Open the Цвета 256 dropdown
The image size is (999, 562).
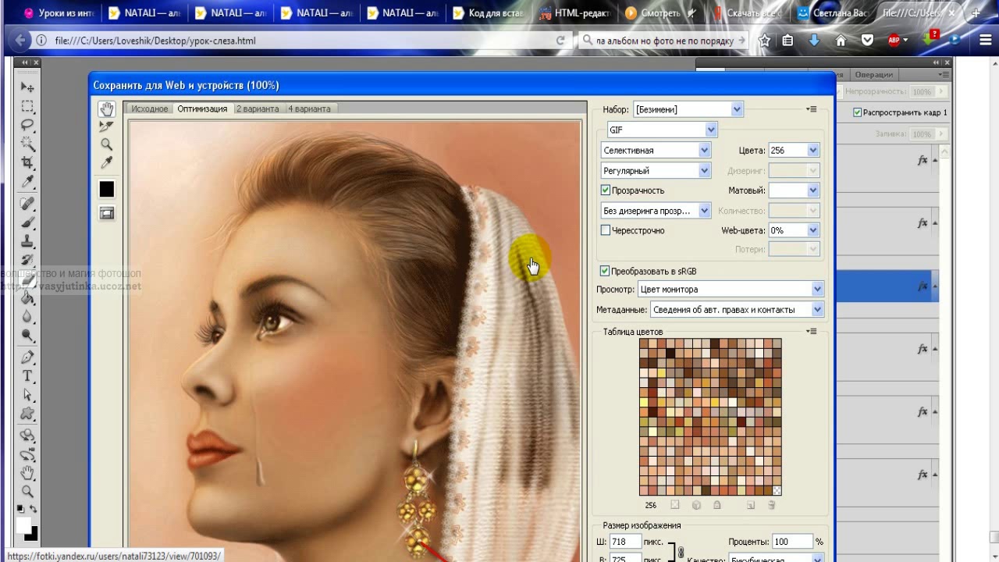[794, 150]
